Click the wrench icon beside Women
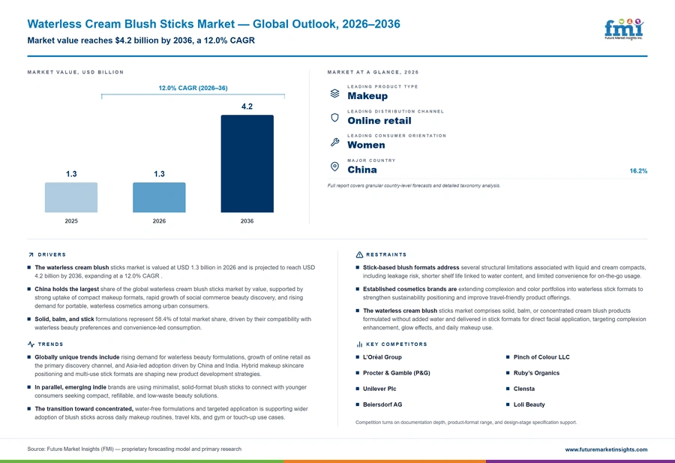The height and width of the screenshot is (463, 675). pyautogui.click(x=334, y=142)
